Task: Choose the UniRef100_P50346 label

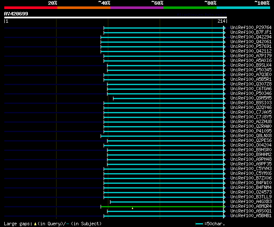Action: 251,93
